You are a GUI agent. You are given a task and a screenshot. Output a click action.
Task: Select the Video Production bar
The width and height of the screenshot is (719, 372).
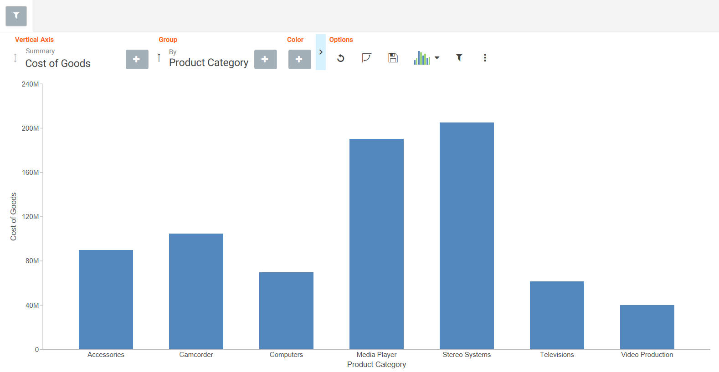tap(647, 327)
